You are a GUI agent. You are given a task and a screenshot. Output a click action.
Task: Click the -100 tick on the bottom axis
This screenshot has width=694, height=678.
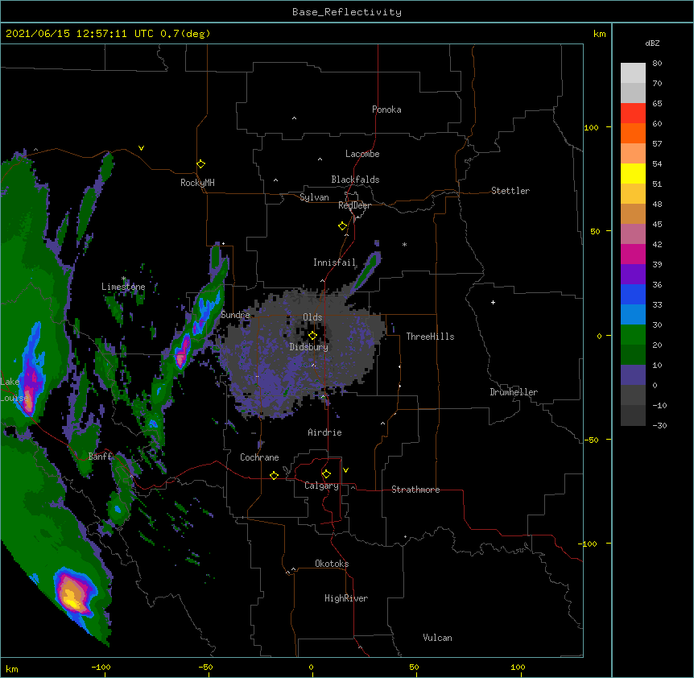click(x=101, y=667)
